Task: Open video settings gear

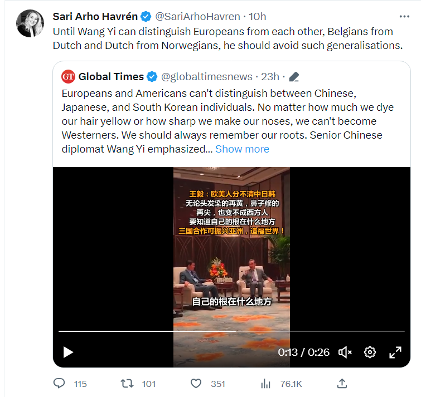Action: (x=370, y=352)
